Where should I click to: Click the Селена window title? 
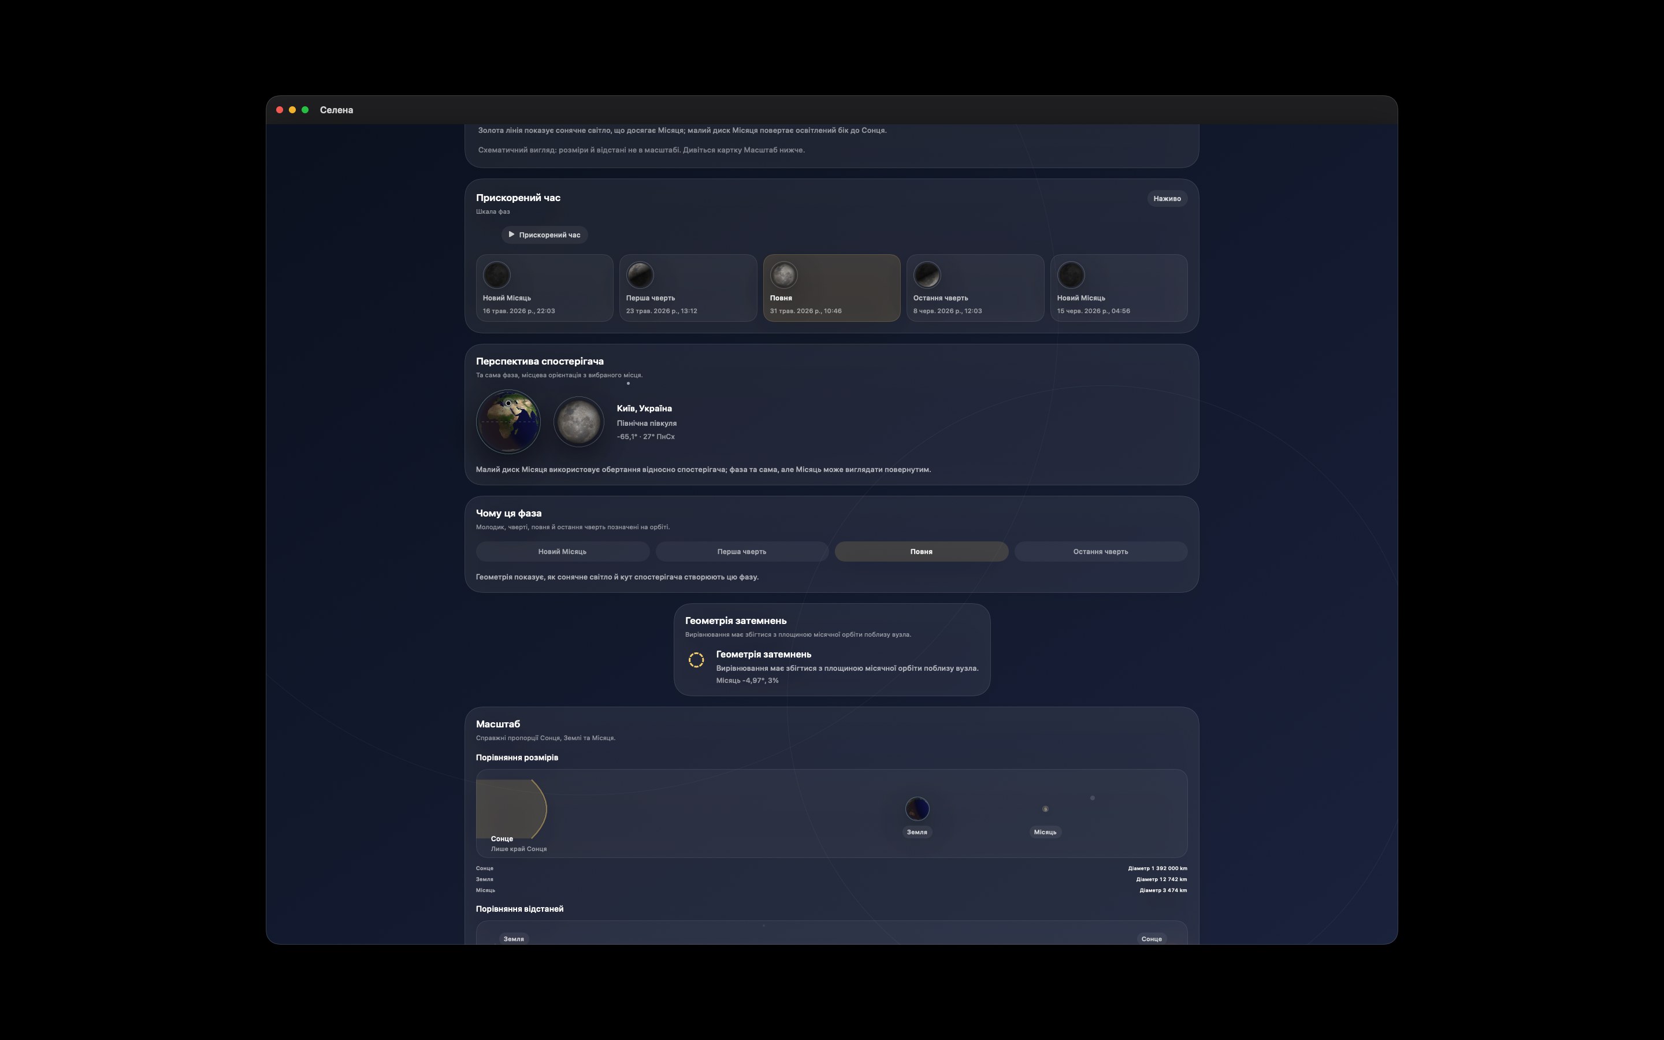tap(336, 110)
